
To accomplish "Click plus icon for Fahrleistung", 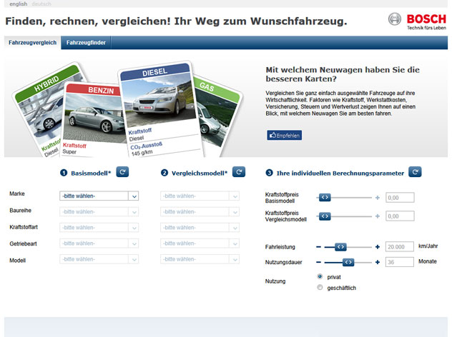I will 378,246.
